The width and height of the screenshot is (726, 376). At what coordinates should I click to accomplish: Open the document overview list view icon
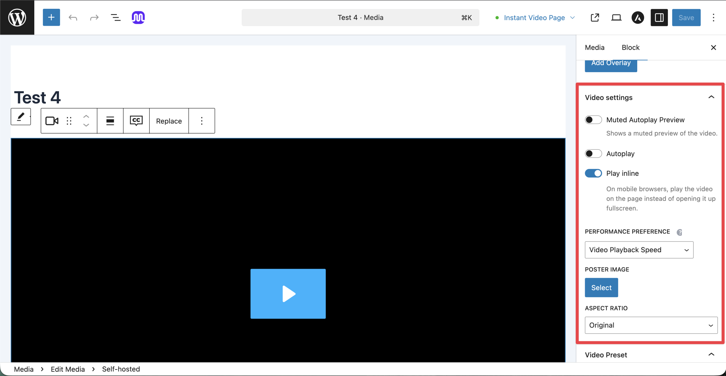point(115,17)
